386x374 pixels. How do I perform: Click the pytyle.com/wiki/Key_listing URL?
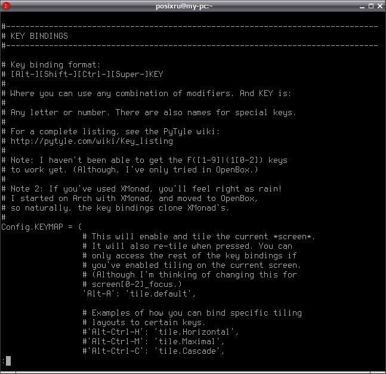point(92,141)
